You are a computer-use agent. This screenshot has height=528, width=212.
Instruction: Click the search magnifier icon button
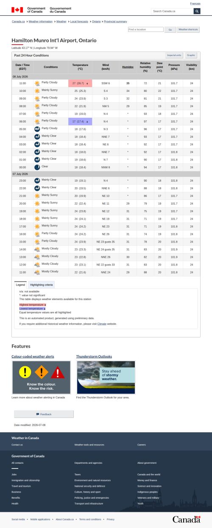[197, 11]
